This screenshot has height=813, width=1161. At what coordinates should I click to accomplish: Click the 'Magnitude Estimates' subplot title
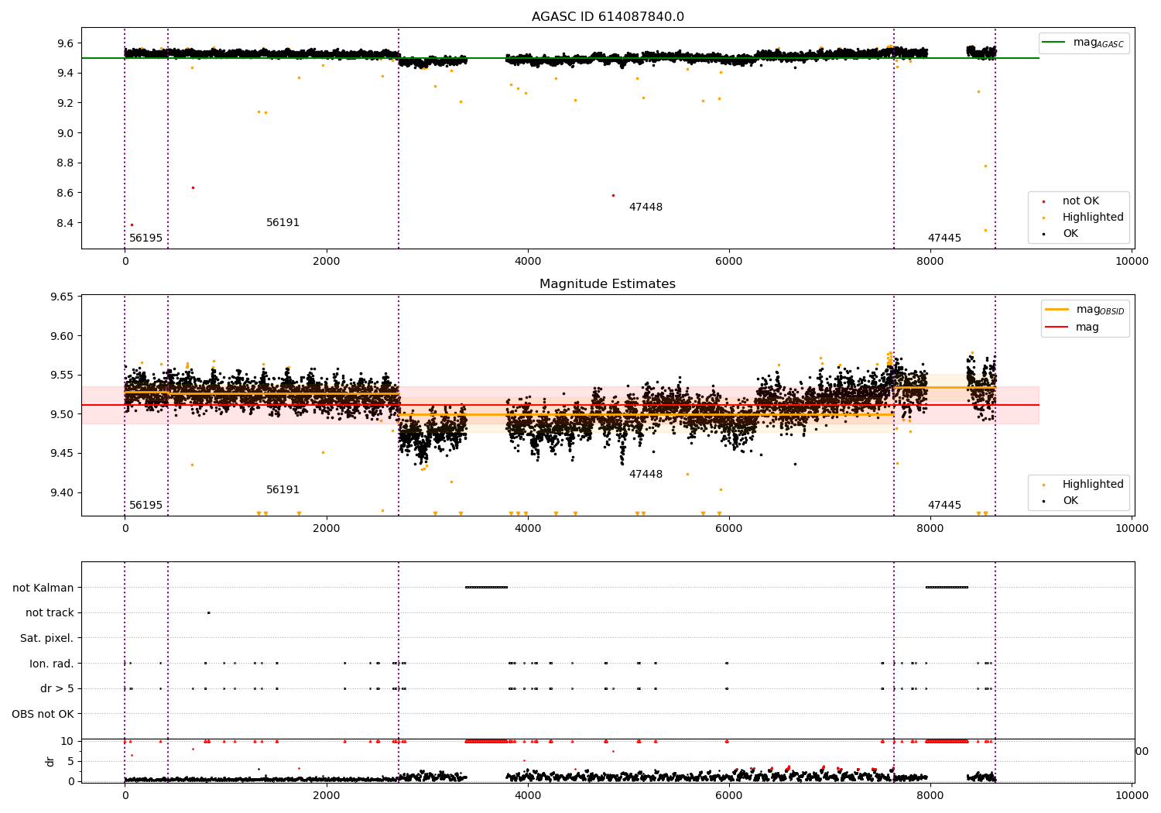[608, 284]
